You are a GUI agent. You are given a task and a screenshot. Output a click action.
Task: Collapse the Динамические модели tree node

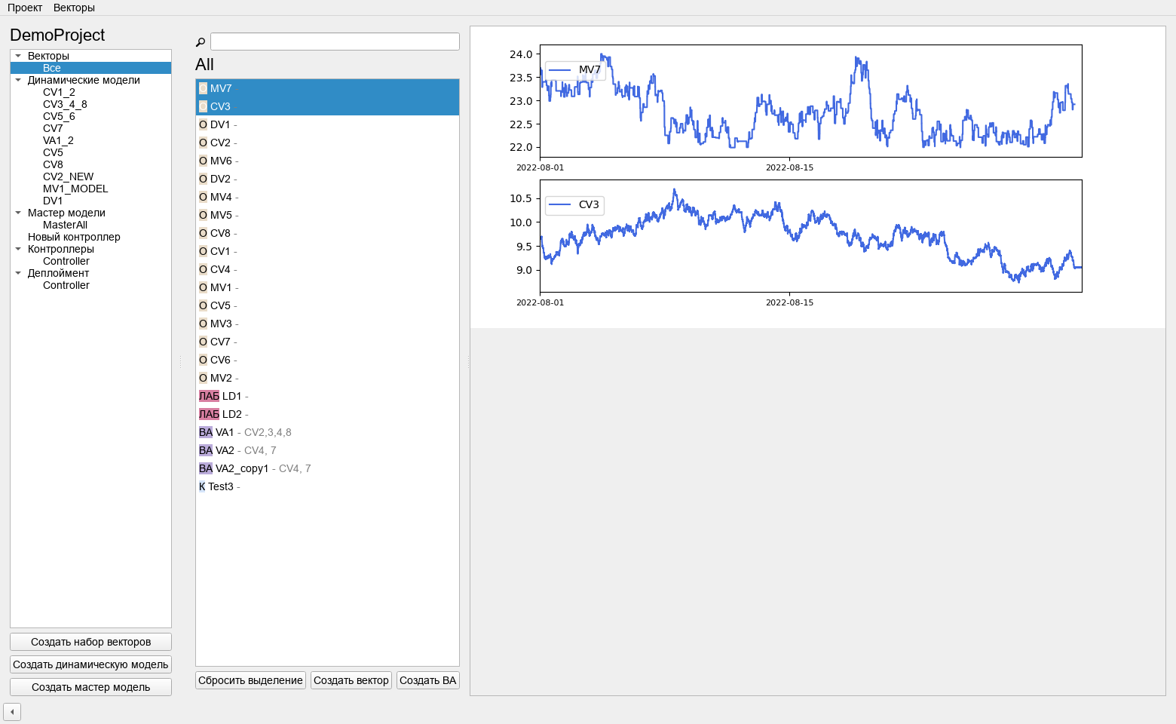click(18, 80)
